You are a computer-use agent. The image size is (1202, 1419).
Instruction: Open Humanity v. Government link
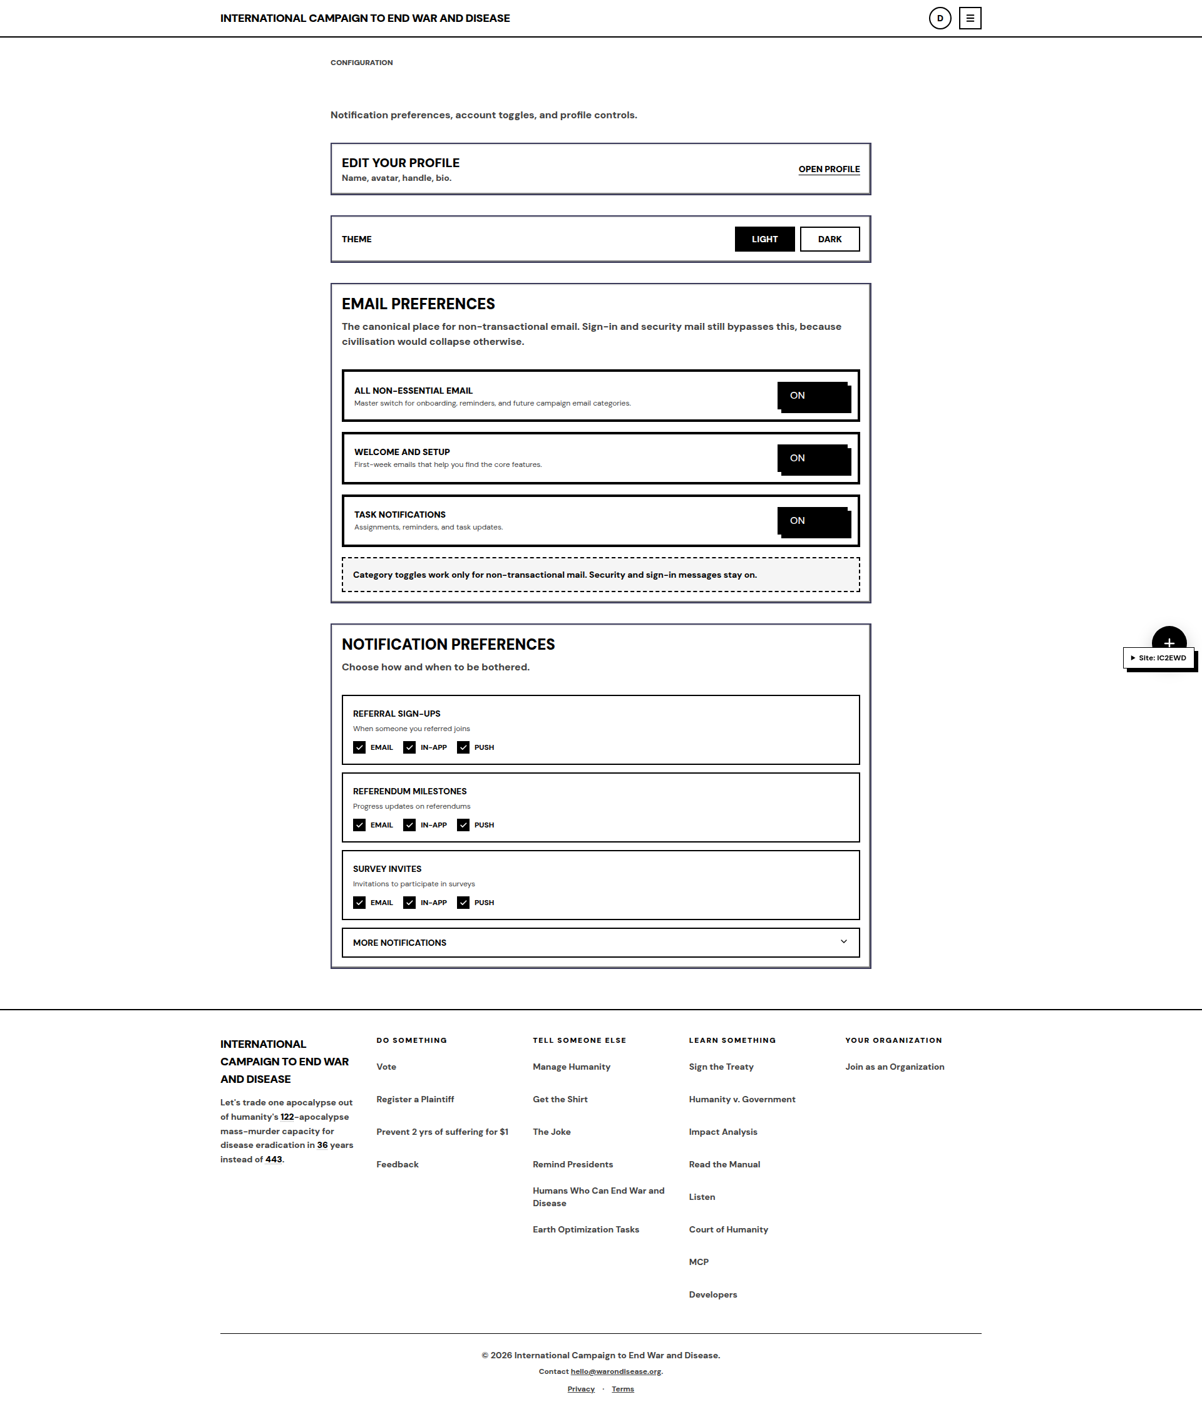tap(742, 1100)
